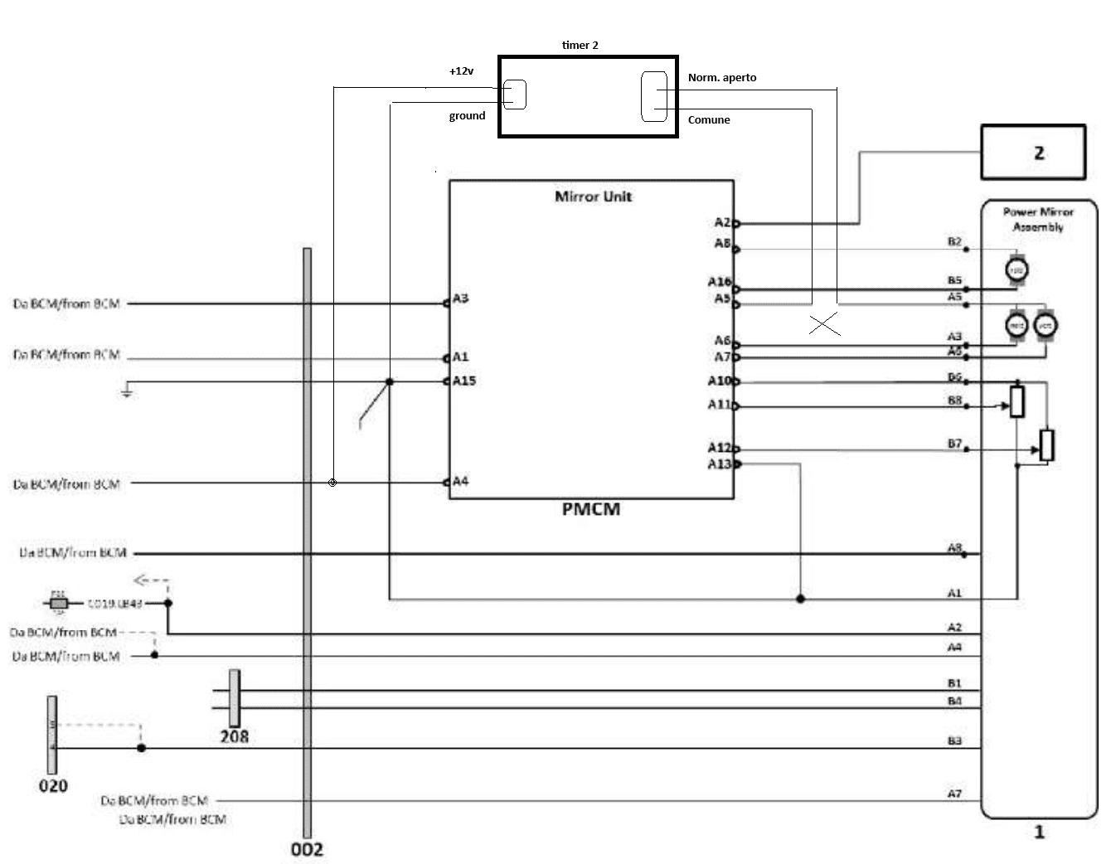This screenshot has width=1111, height=864.
Task: Click the B1 pin label on the assembly
Action: pyautogui.click(x=954, y=683)
